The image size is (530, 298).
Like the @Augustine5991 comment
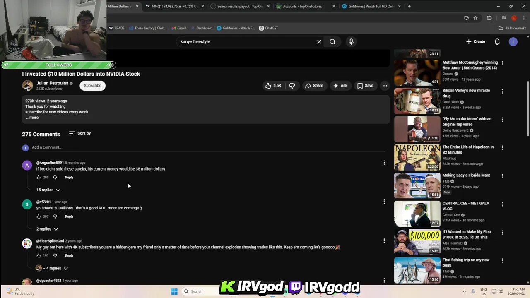[x=39, y=178]
